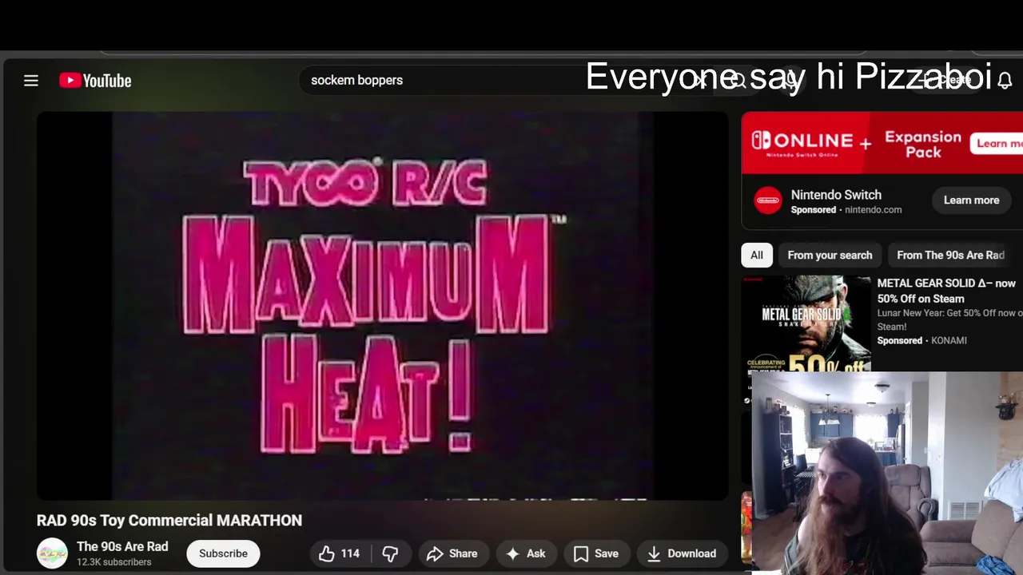Click the Nintendo Switch advertiser logo
This screenshot has width=1023, height=575.
coord(768,200)
